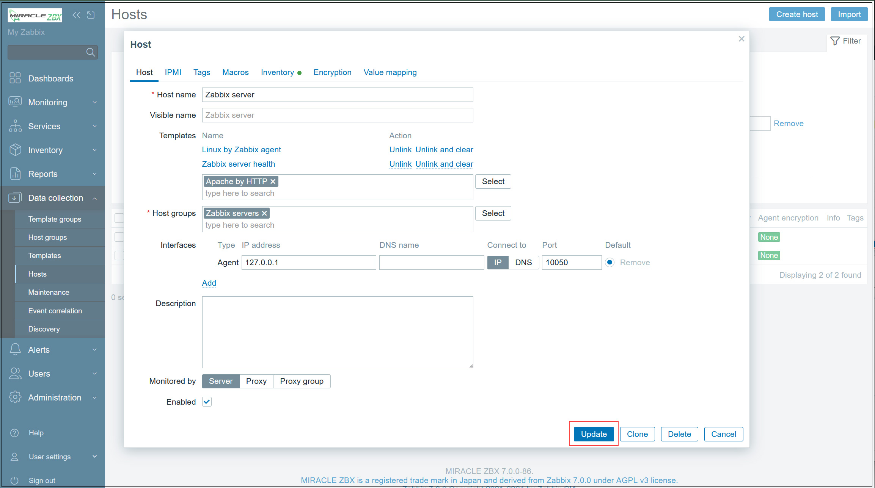Open the Linux by Zabbix agent template link

click(241, 150)
